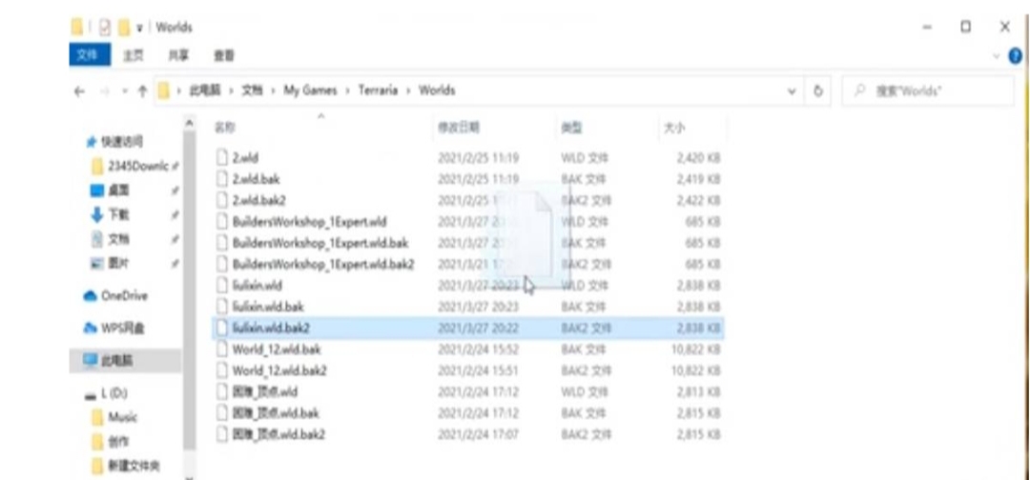Open OneDrive in the navigation pane
Viewport: 1030px width, 480px height.
(x=123, y=296)
